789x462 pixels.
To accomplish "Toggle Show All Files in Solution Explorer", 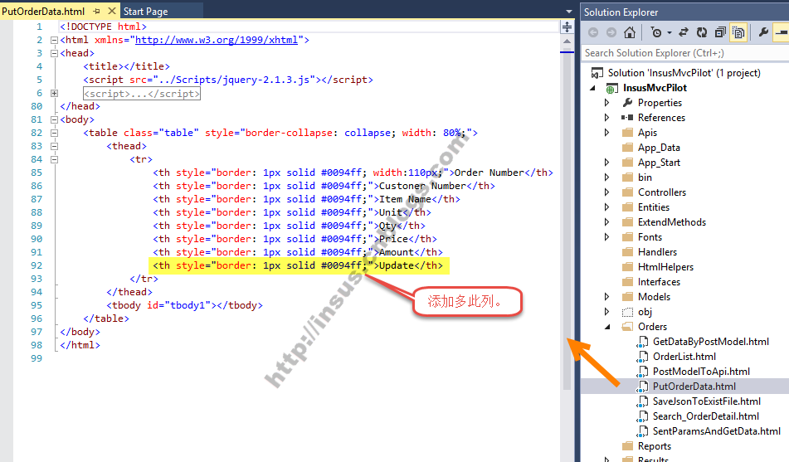I will pos(738,32).
